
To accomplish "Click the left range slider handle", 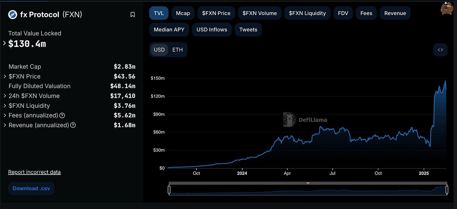I will [x=169, y=190].
